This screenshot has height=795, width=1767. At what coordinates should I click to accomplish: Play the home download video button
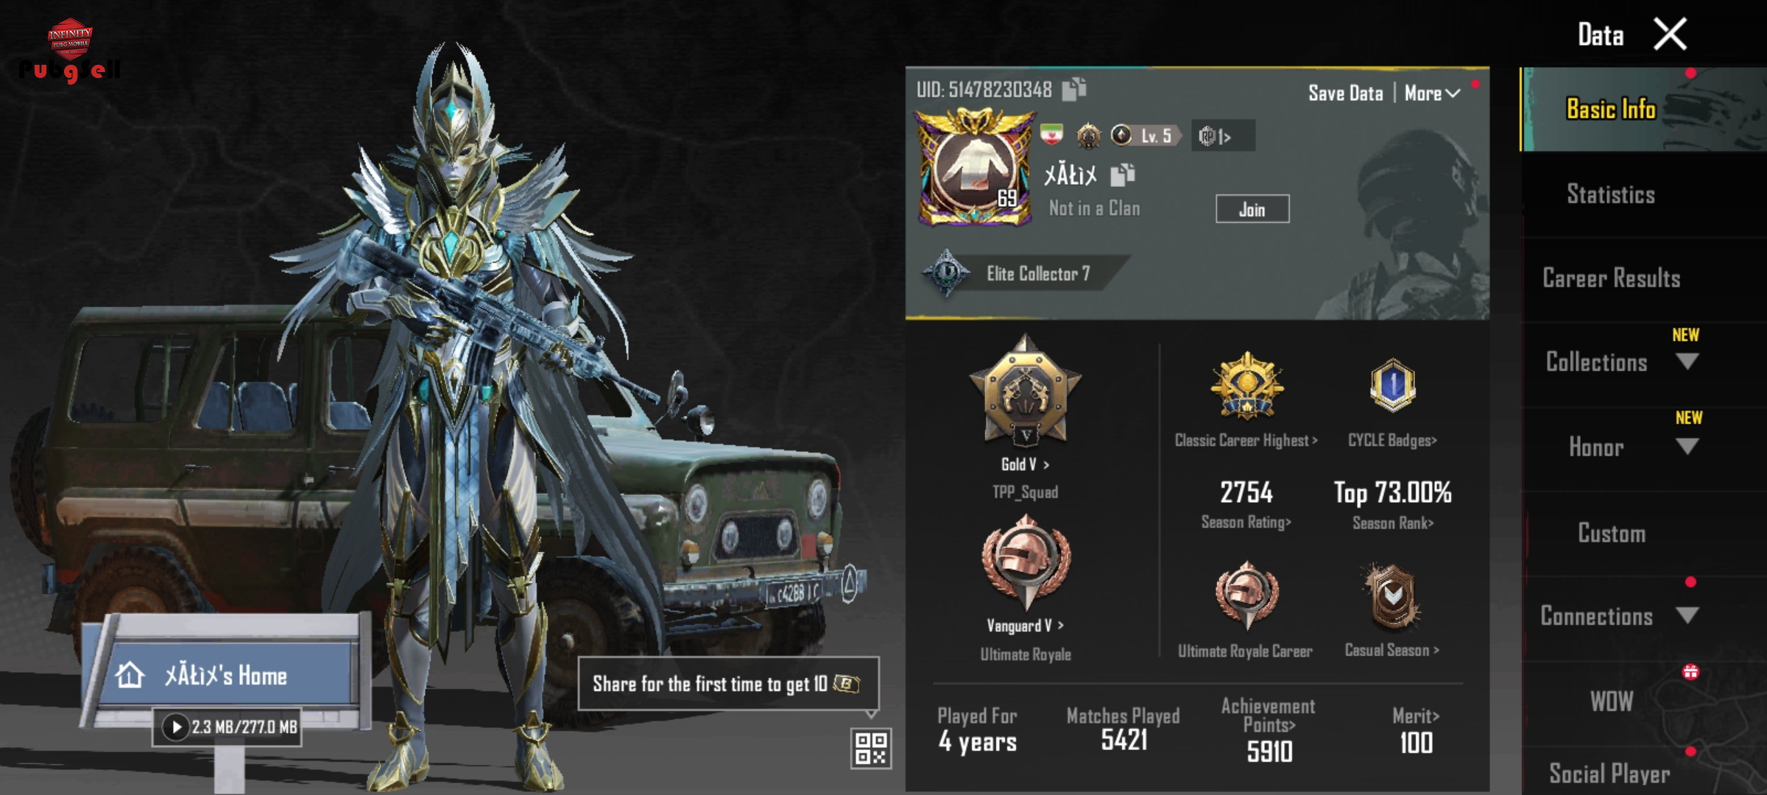pyautogui.click(x=176, y=727)
